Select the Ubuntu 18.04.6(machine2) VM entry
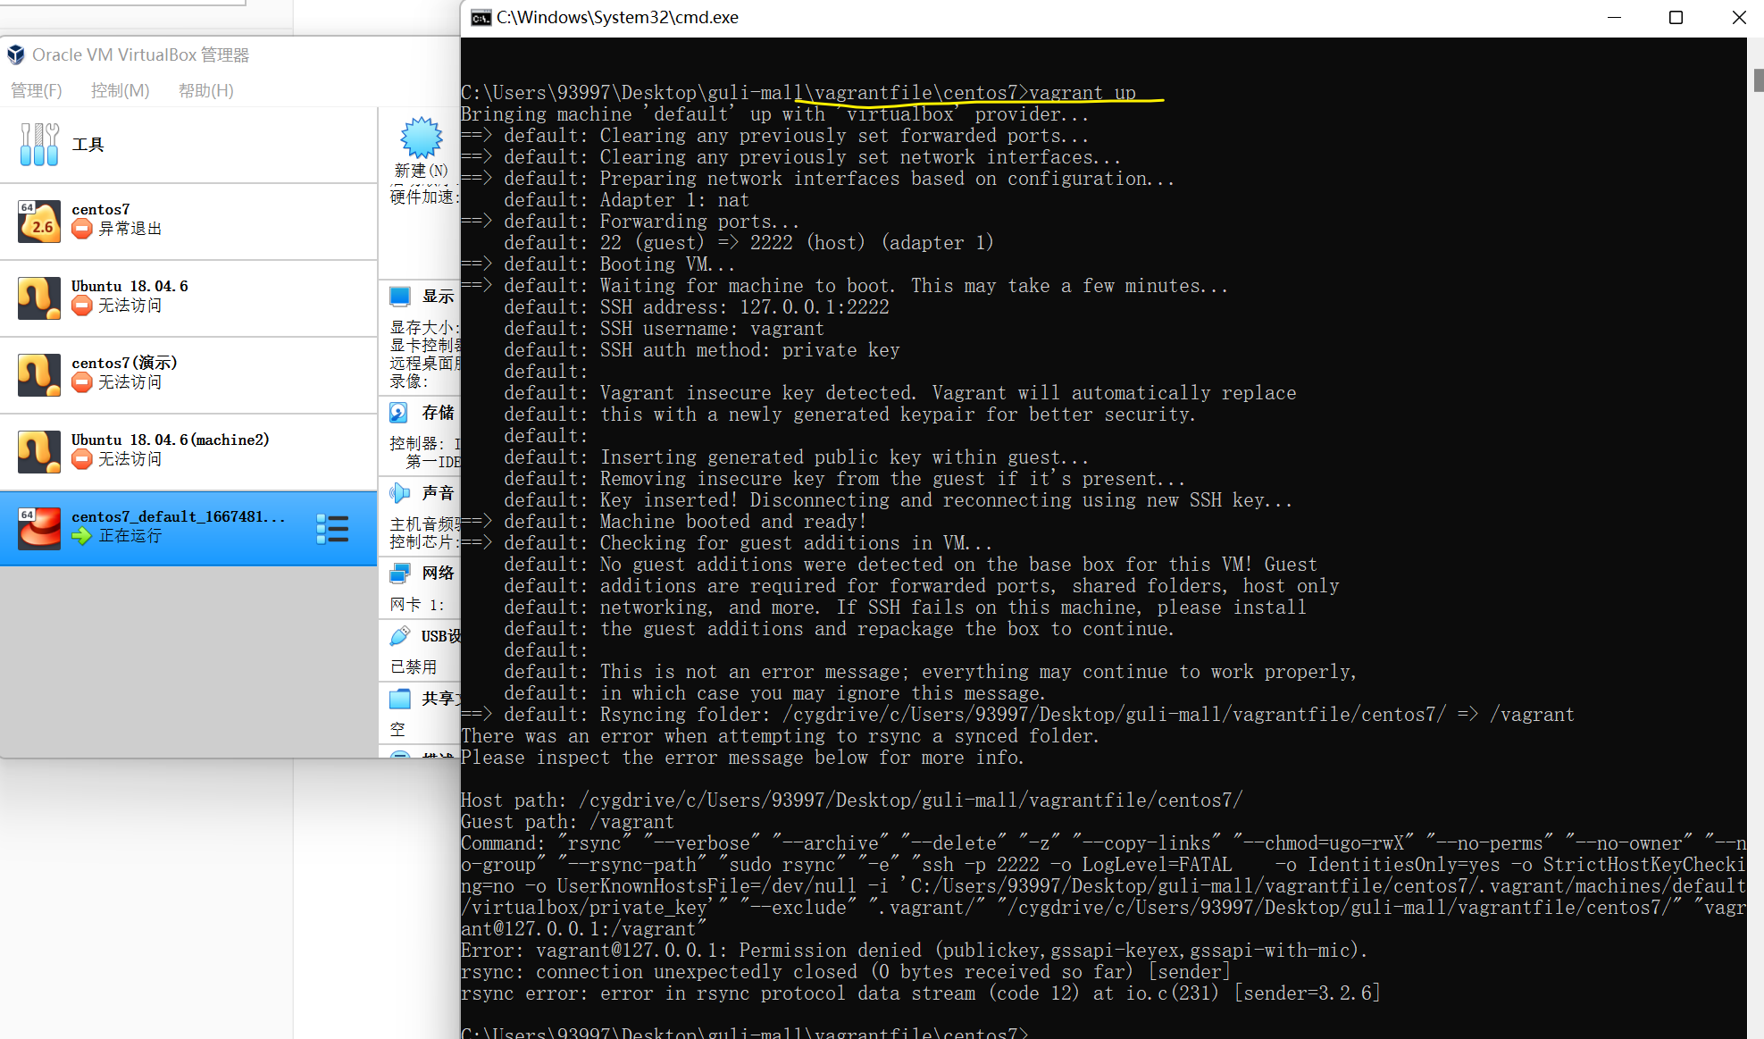1764x1039 pixels. click(x=188, y=452)
